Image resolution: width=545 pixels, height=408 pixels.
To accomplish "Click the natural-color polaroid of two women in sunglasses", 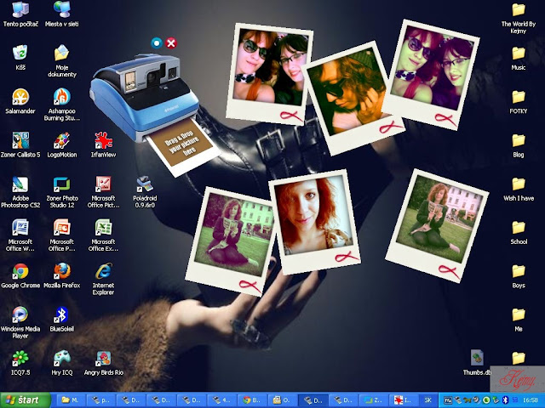I will [269, 74].
